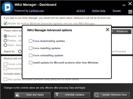133x99 pixels.
Task: Click the WAU Manager logo icon
Action: (x=7, y=7)
